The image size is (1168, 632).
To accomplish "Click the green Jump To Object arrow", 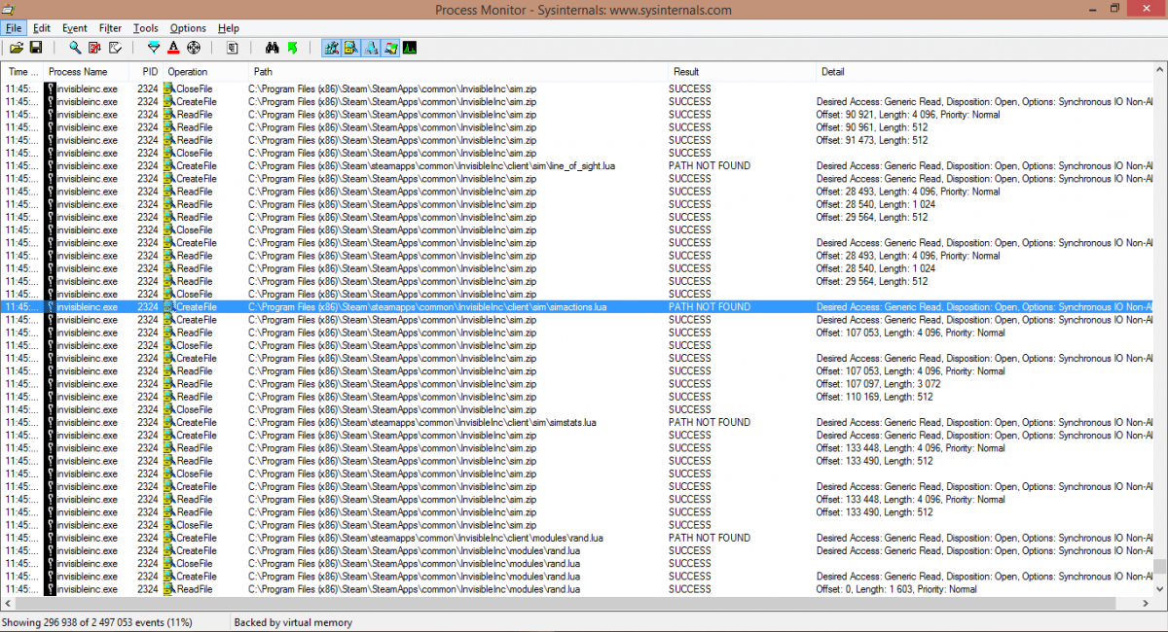I will 292,48.
